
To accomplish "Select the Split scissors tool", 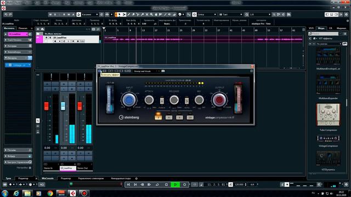I will tap(138, 15).
